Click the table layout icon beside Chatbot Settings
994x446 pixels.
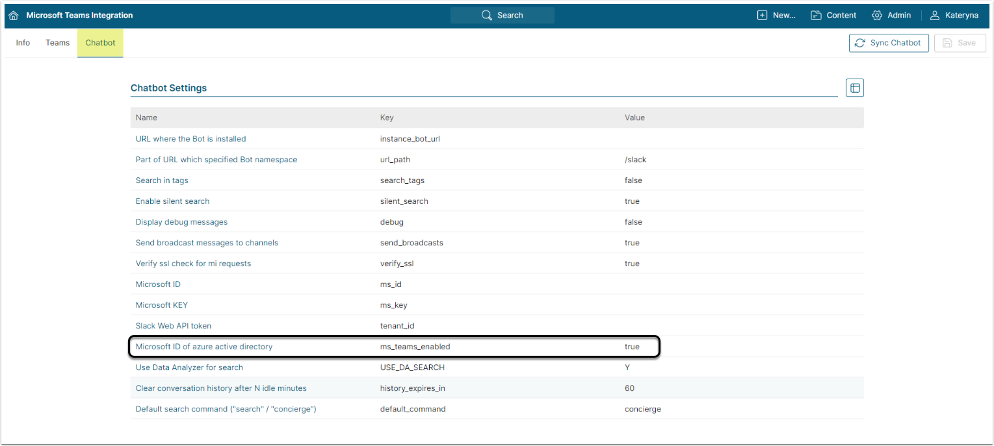[x=854, y=88]
